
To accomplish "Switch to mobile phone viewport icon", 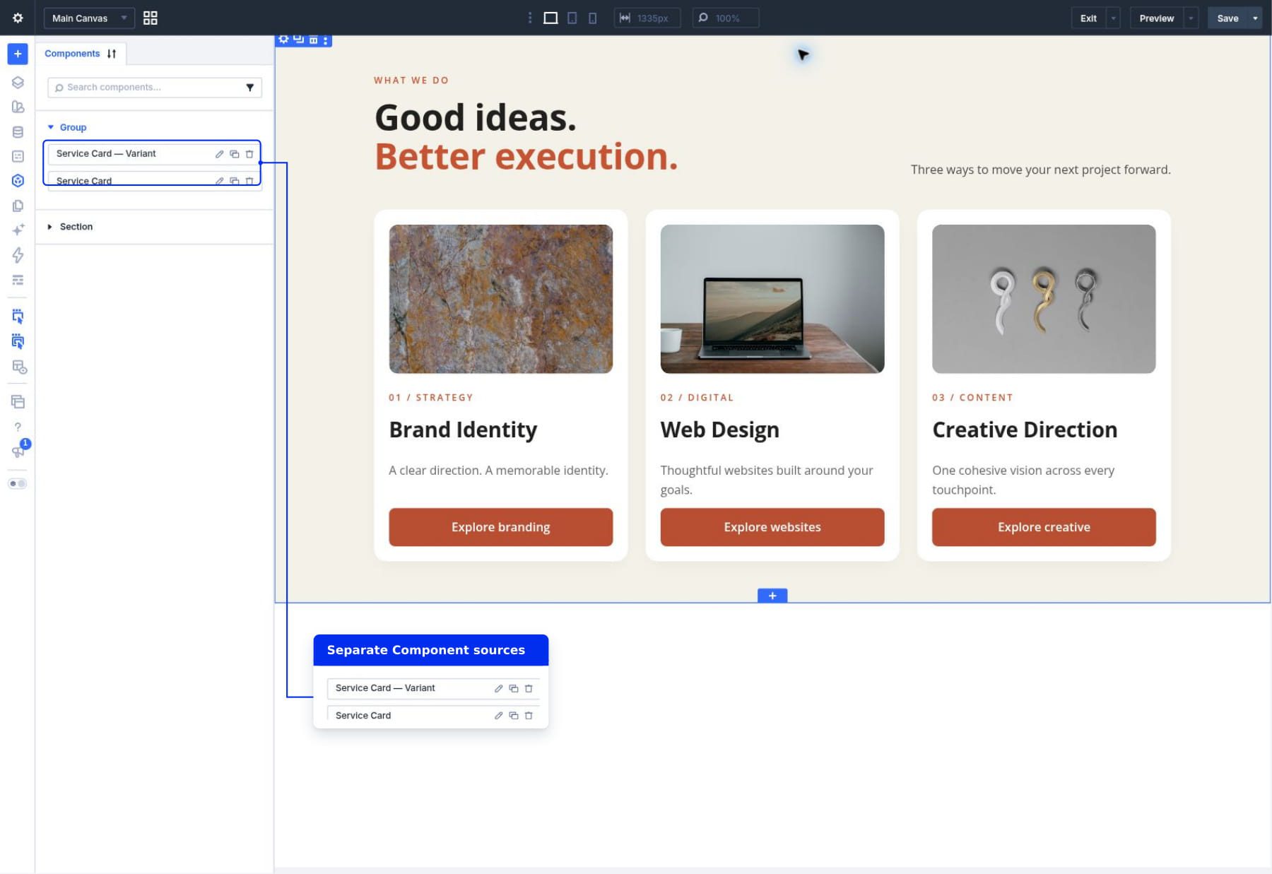I will [x=592, y=18].
